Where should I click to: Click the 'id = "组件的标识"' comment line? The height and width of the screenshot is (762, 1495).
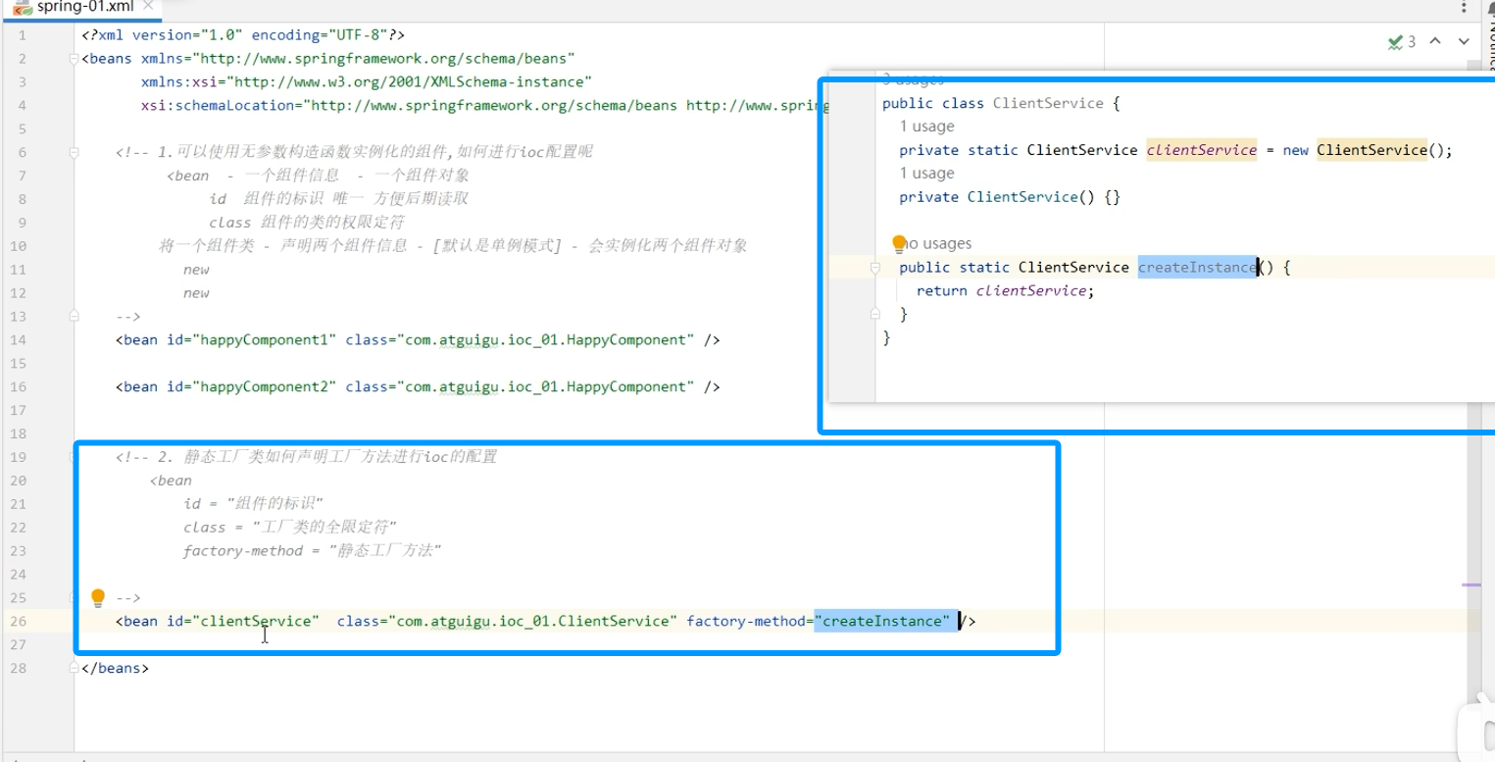point(253,504)
